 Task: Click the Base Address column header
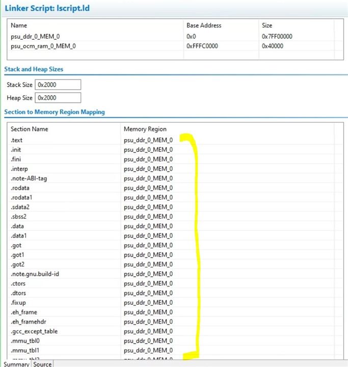[x=204, y=25]
